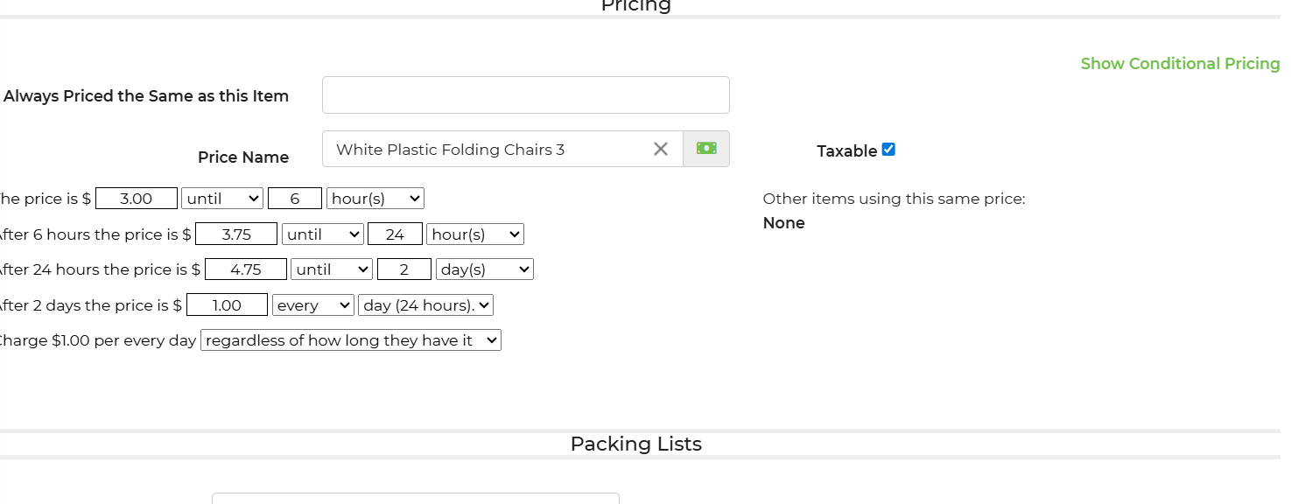Click the 4.75 price input
1291x504 pixels.
(x=246, y=269)
